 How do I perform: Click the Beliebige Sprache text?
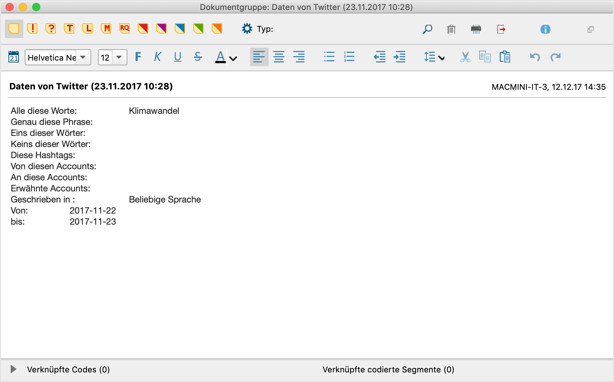(165, 199)
